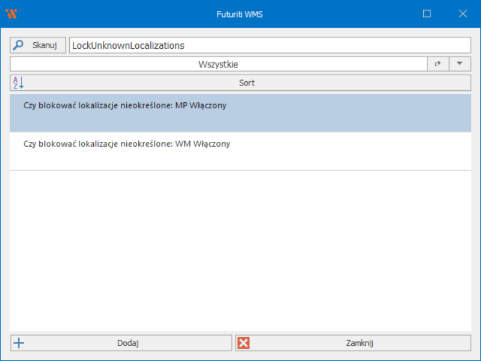
Task: Click the arrow icon next to Wszystkie
Action: 438,64
